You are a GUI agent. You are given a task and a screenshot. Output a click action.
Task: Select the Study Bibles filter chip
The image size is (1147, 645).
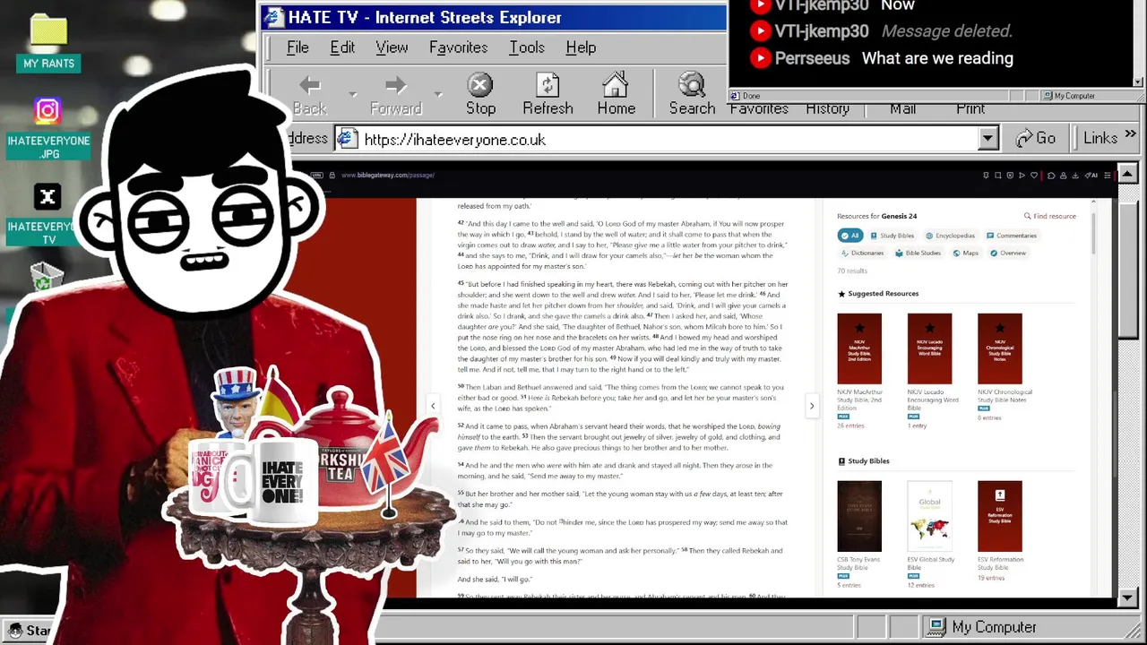893,236
